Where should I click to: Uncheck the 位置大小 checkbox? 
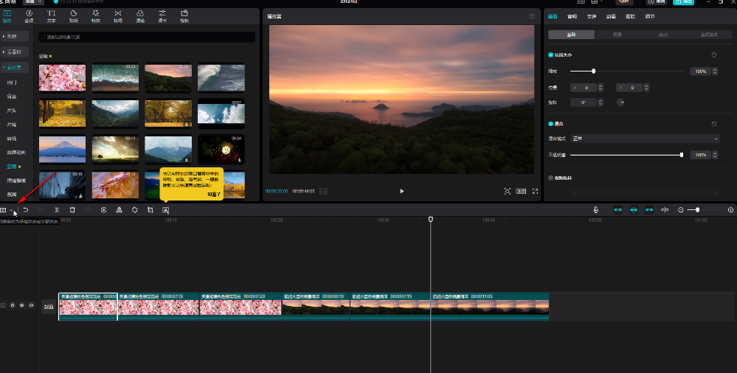[x=551, y=55]
